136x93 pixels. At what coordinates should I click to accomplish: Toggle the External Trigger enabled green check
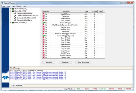(x=44, y=23)
